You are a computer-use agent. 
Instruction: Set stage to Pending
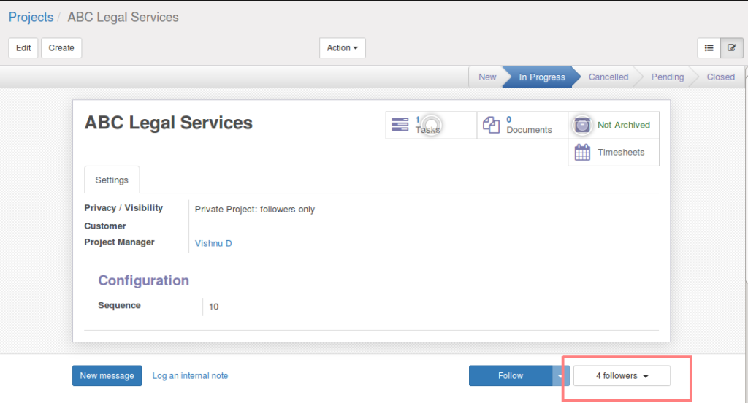click(668, 77)
